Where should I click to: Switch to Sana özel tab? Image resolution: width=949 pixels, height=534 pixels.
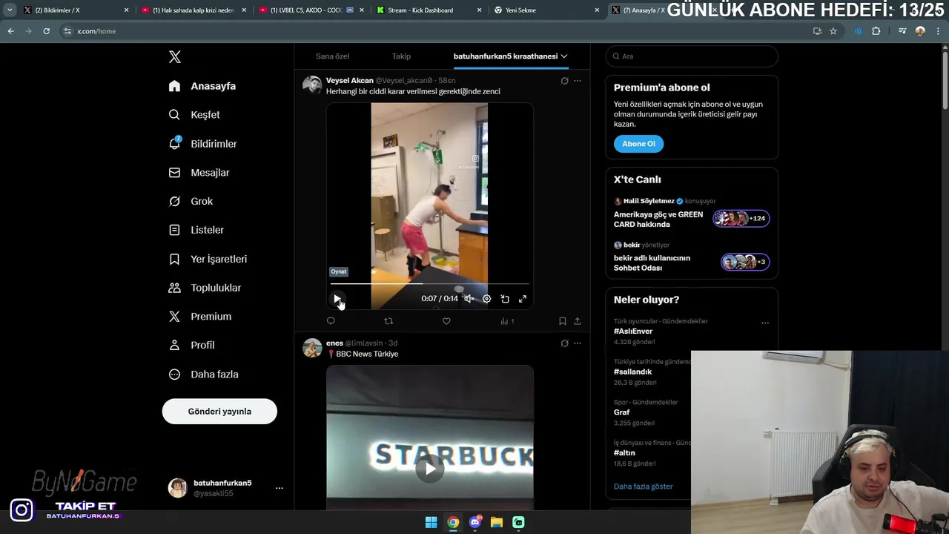(332, 56)
